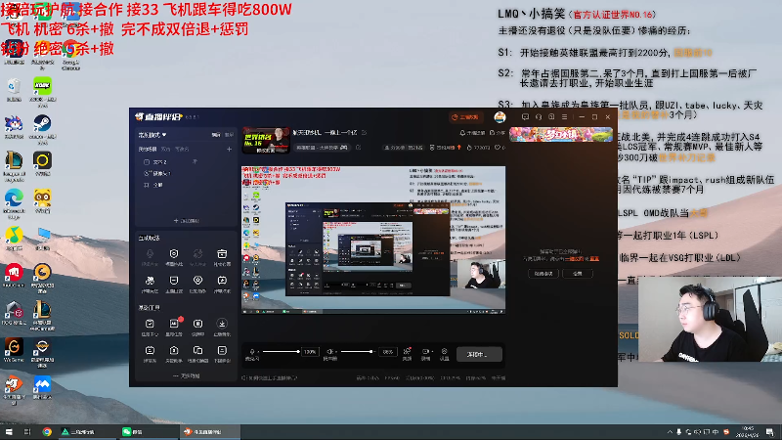Open the stream category pill under the title
This screenshot has height=440, width=782.
point(322,148)
